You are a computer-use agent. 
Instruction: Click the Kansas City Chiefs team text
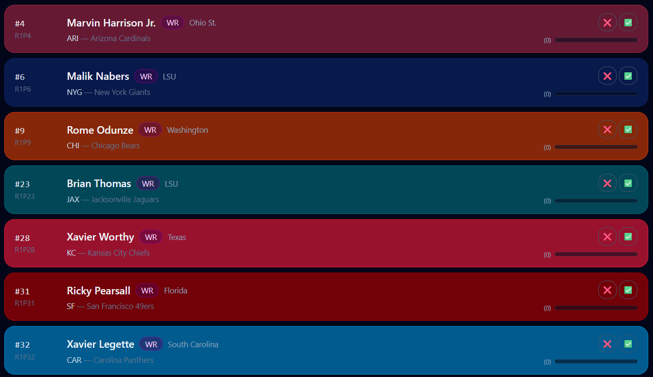(x=119, y=253)
